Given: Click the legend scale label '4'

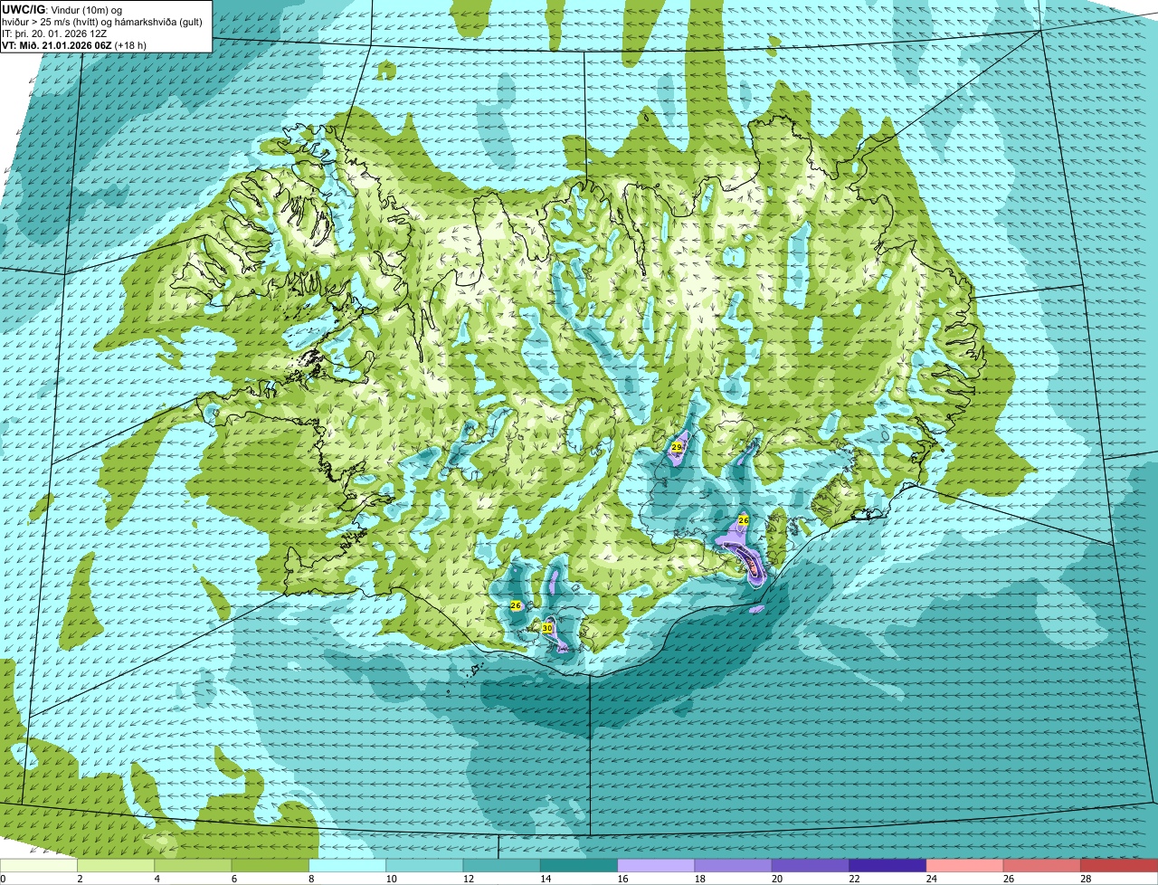Looking at the screenshot, I should click(x=157, y=879).
